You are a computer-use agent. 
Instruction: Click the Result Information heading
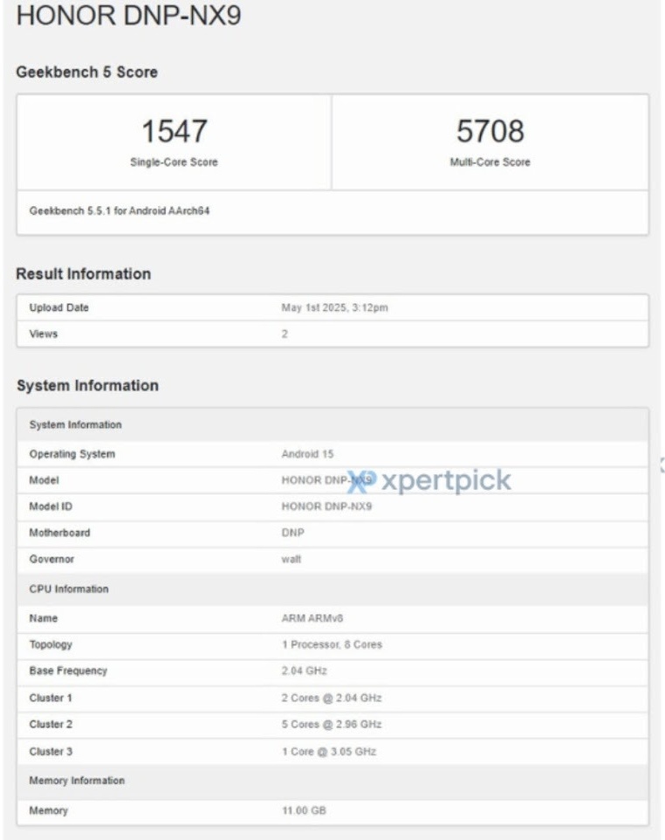click(84, 274)
